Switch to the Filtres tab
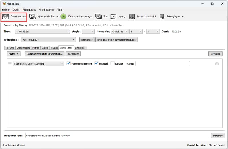The image size is (228, 149). point(36,48)
